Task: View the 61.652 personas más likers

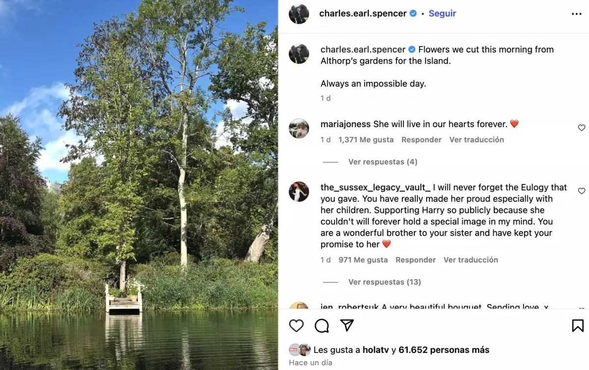Action: [444, 350]
